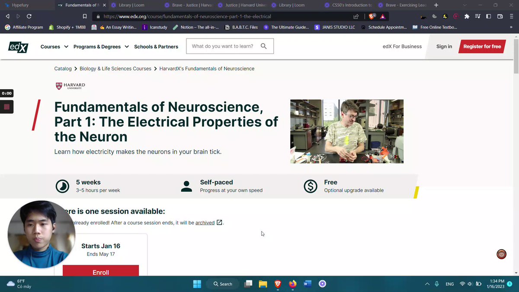Click the edX logo
Viewport: 519px width, 292px height.
(x=18, y=47)
